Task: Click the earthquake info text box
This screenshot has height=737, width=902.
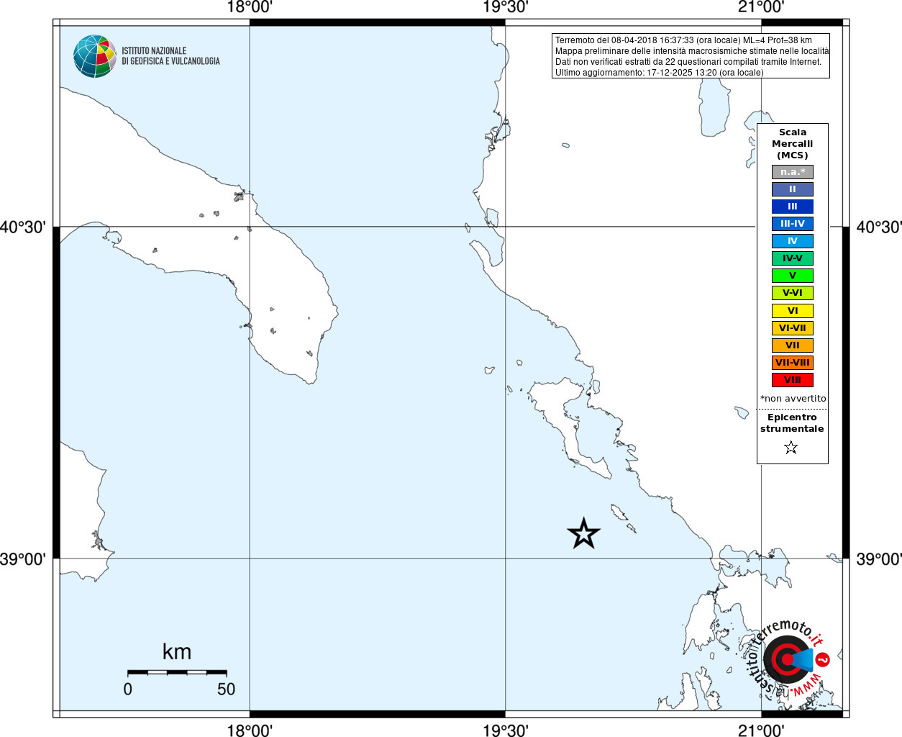Action: click(691, 56)
